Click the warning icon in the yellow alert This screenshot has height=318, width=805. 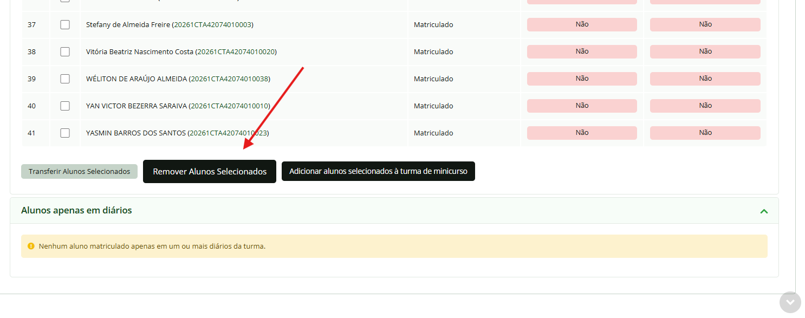coord(31,246)
